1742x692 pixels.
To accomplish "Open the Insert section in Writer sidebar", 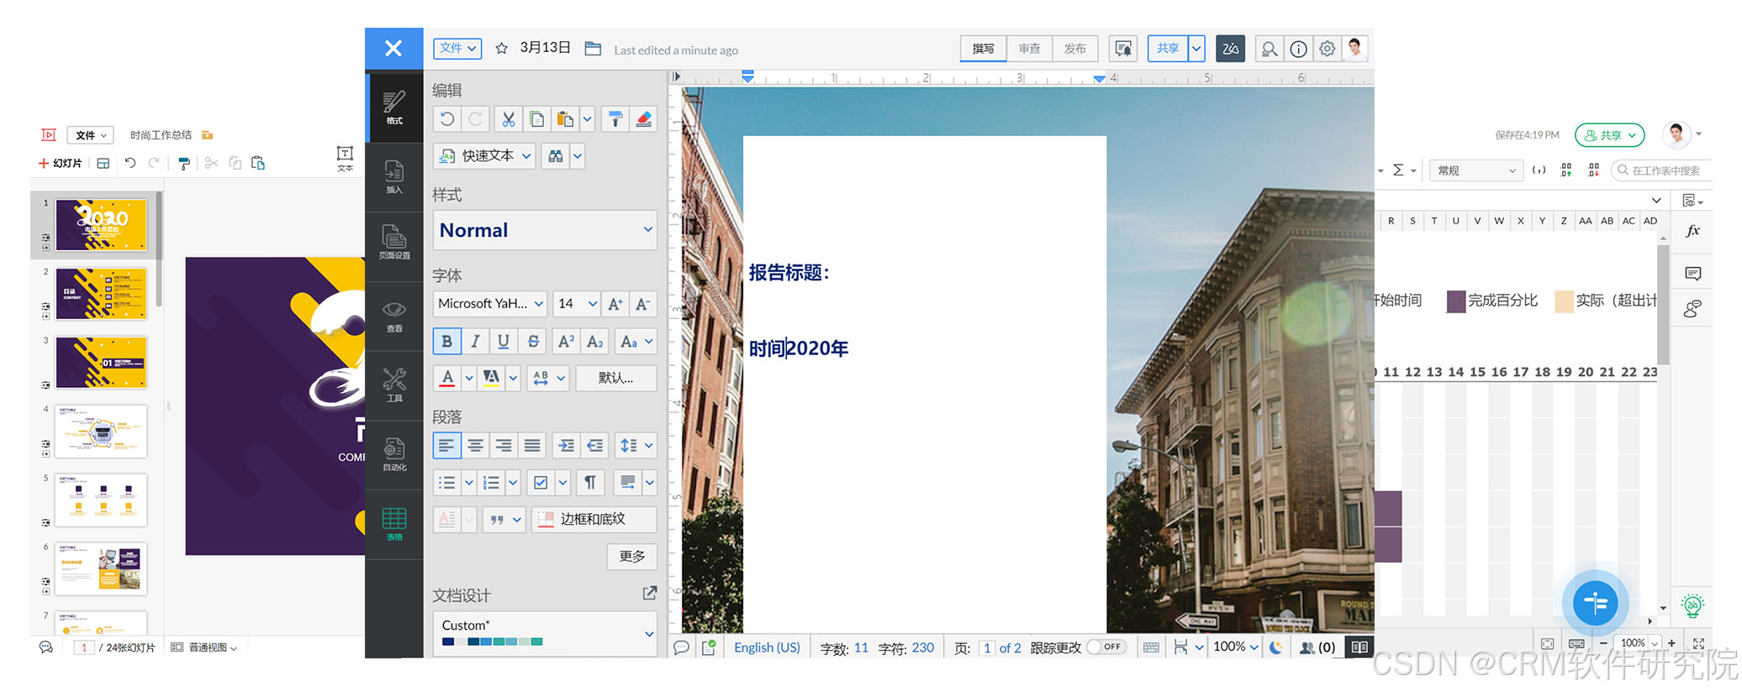I will point(394,176).
